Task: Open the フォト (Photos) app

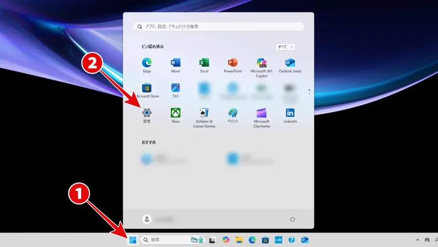Action: (x=175, y=90)
